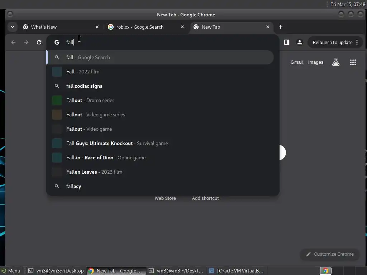Viewport: 367px width, 275px height.
Task: Choose the 'fall - Google Search' suggestion
Action: coord(160,57)
